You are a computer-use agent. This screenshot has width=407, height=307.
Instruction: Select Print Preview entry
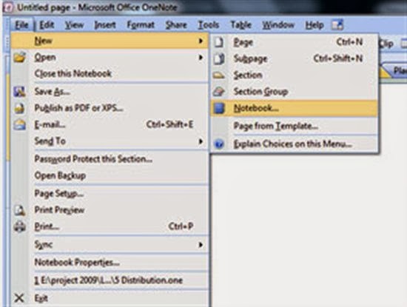point(110,210)
